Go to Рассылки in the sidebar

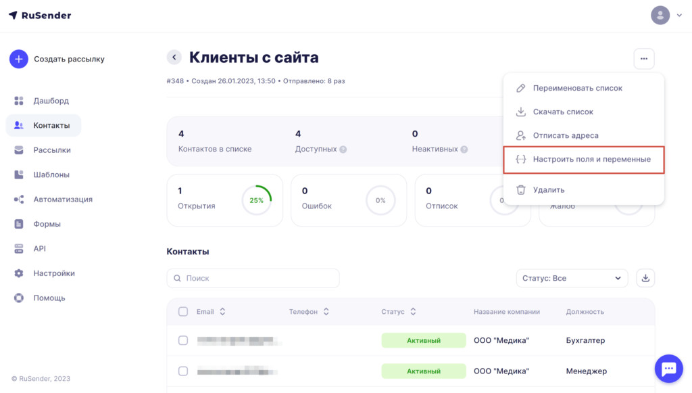tap(43, 150)
